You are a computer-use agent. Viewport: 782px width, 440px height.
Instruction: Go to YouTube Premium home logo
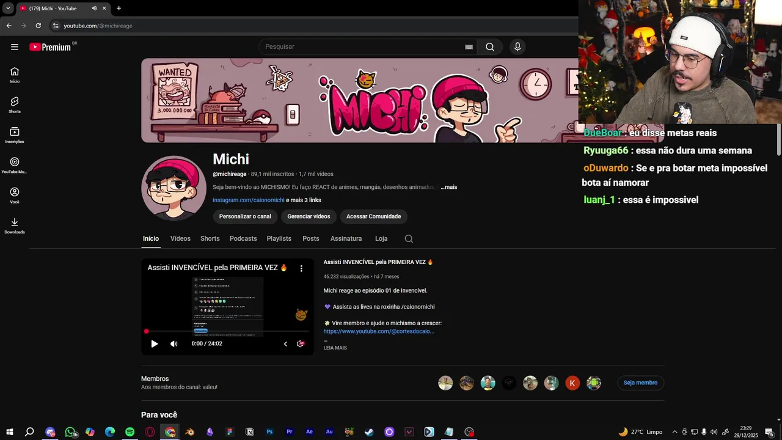pyautogui.click(x=50, y=47)
